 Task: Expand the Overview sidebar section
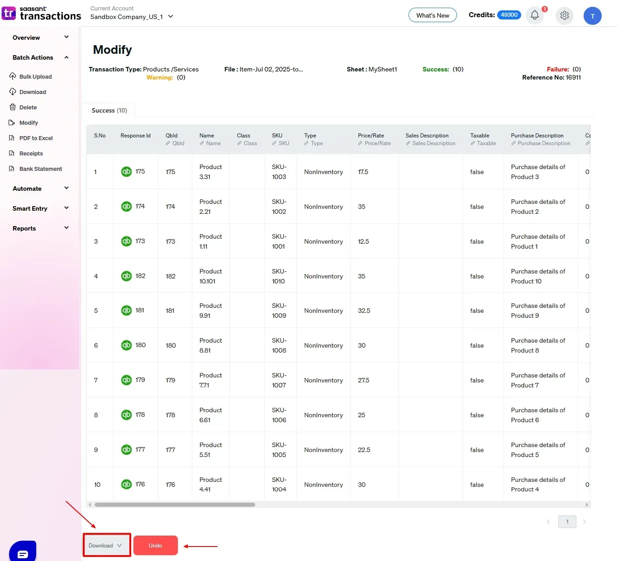click(x=41, y=38)
